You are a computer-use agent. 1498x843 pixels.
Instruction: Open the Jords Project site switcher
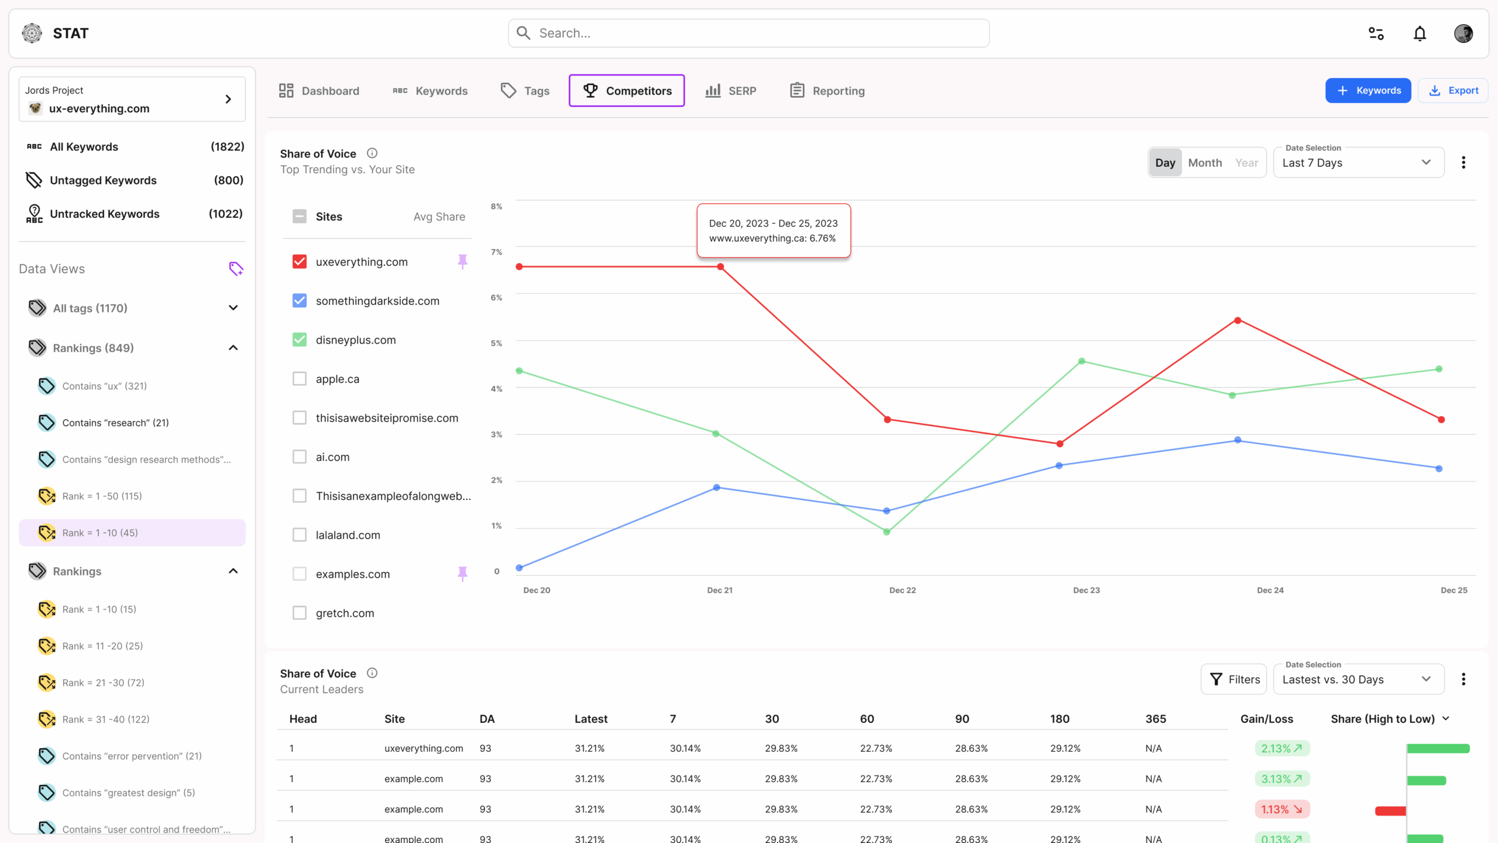point(132,100)
